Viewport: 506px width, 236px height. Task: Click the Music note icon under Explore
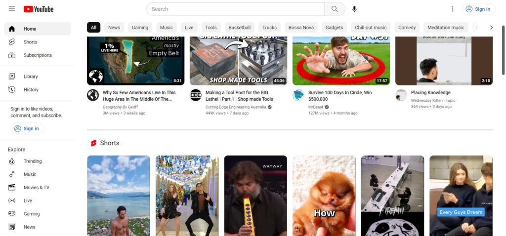tap(12, 174)
